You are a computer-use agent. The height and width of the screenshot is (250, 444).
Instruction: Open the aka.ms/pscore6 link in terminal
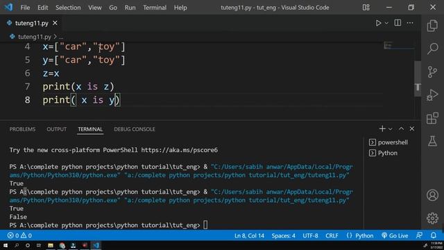(x=180, y=150)
